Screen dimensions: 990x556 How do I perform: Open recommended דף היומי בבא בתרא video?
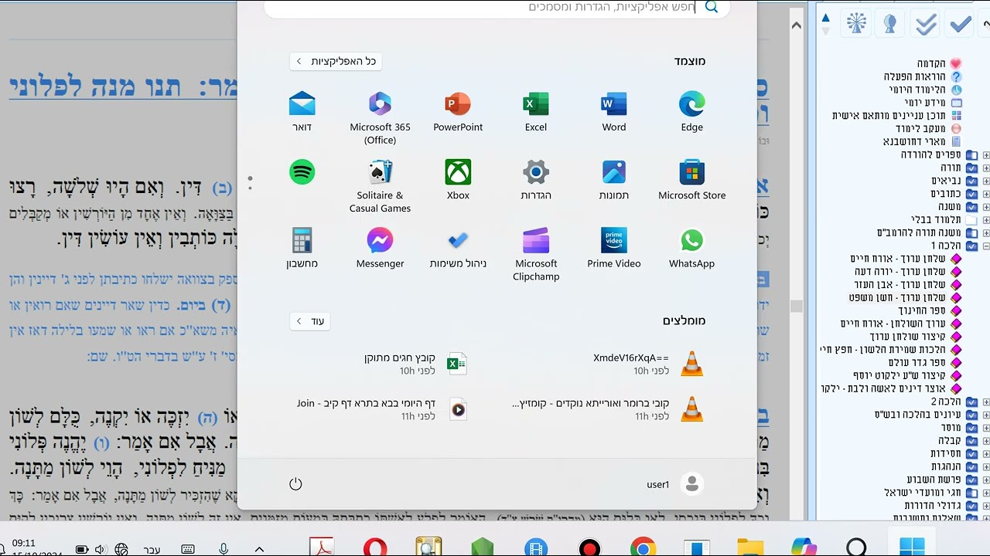coord(382,409)
